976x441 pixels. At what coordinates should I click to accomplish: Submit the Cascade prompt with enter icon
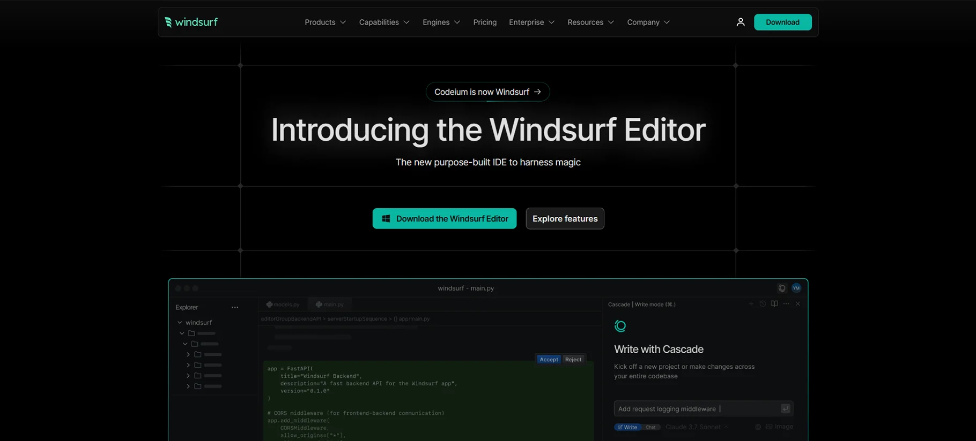point(785,408)
